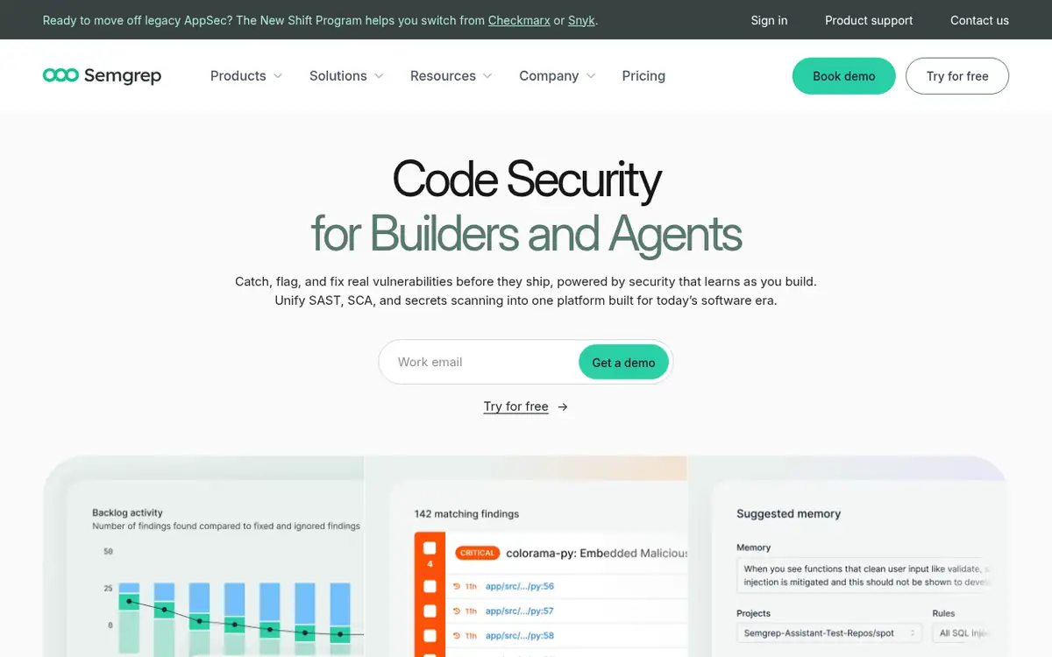Click into the Memory text box
The height and width of the screenshot is (657, 1052).
(863, 576)
